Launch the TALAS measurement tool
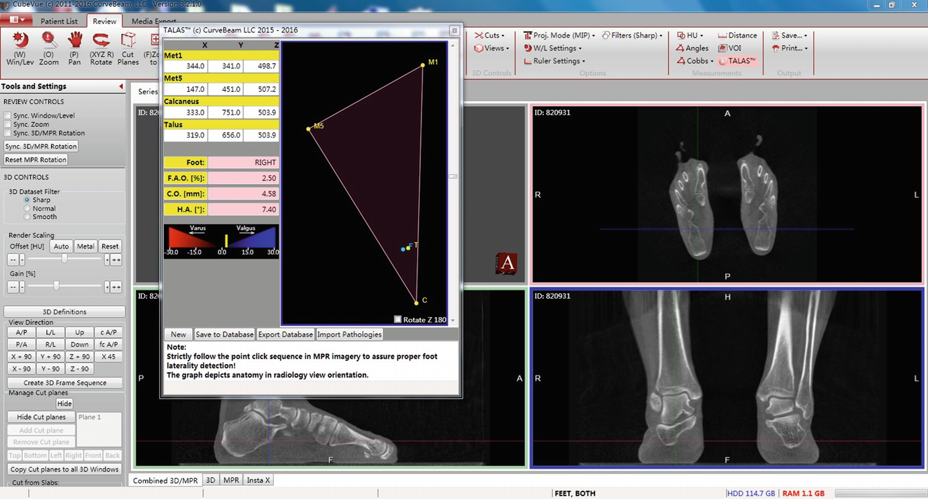928x499 pixels. pos(737,61)
